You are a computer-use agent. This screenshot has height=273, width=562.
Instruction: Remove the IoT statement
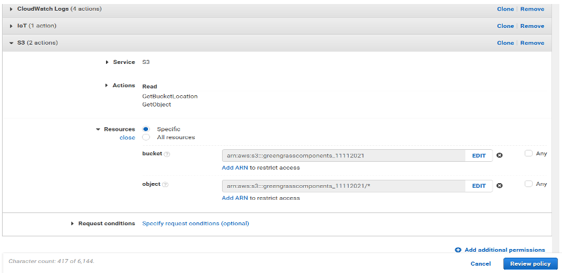(532, 26)
